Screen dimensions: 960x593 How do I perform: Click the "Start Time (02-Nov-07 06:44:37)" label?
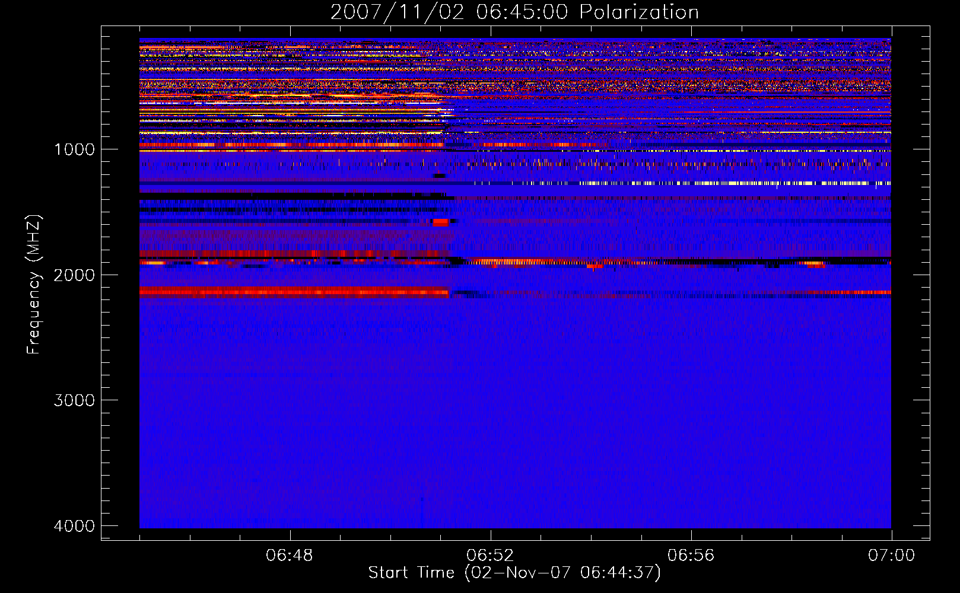click(514, 573)
